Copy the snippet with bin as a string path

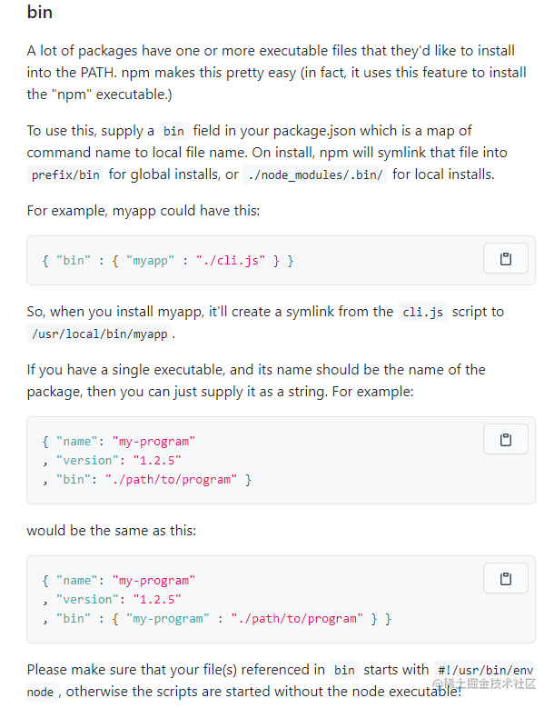505,439
